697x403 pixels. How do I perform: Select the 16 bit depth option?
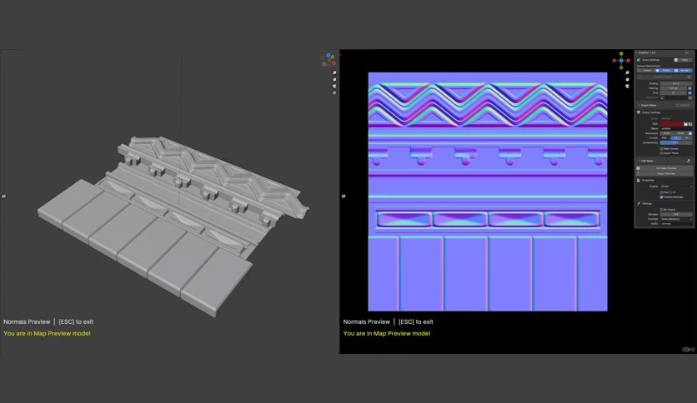tap(675, 137)
